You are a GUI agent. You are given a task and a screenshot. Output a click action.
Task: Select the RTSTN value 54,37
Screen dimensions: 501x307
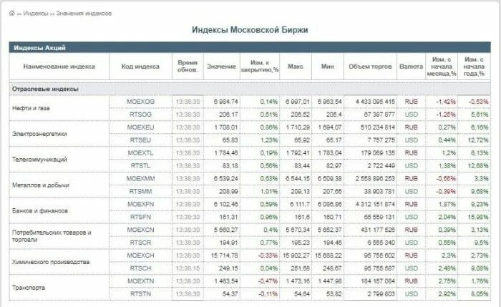point(229,293)
